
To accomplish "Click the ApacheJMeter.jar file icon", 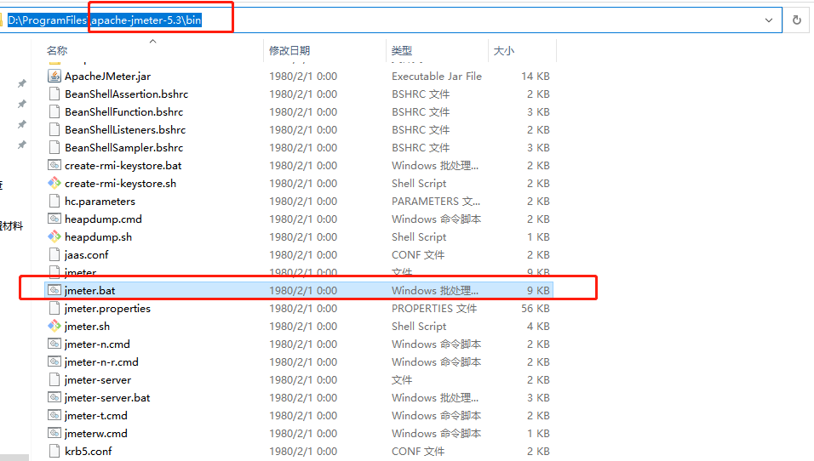I will [x=54, y=77].
